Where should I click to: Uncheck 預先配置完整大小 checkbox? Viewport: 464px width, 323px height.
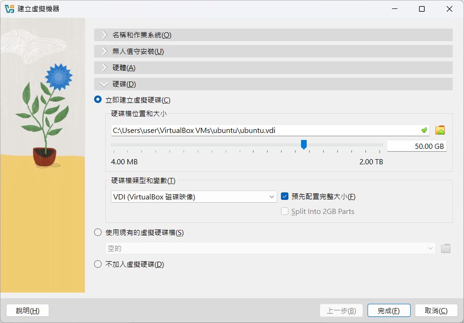pyautogui.click(x=285, y=197)
